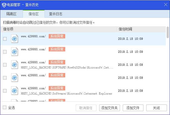Click the 系统异常 tag in the highlighted row
This screenshot has height=115, width=170.
(57, 36)
